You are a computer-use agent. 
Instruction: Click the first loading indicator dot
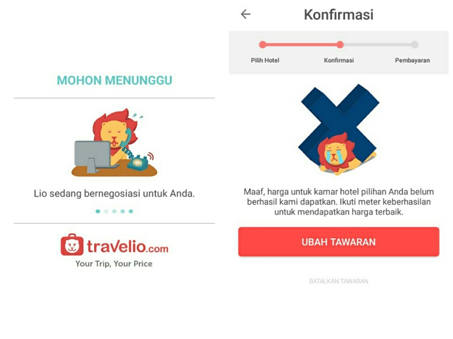(98, 211)
